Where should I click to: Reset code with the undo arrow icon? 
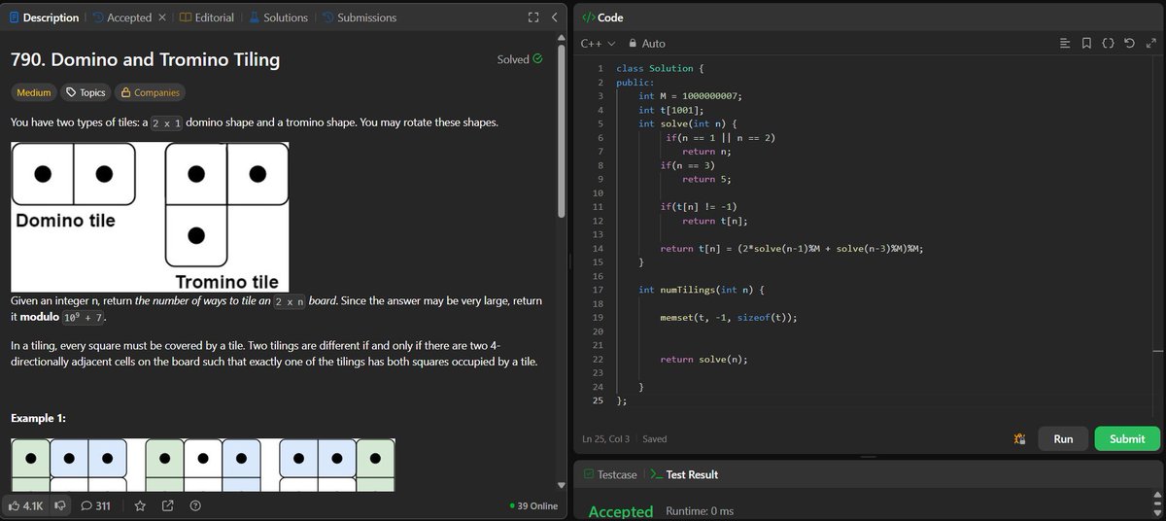coord(1128,43)
